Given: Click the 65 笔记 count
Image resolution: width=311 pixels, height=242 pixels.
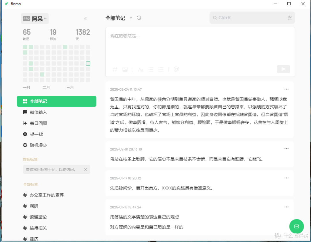Looking at the screenshot, I should point(27,34).
